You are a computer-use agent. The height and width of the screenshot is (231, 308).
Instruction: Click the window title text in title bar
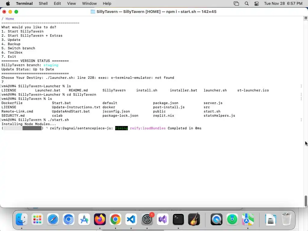coord(156,12)
